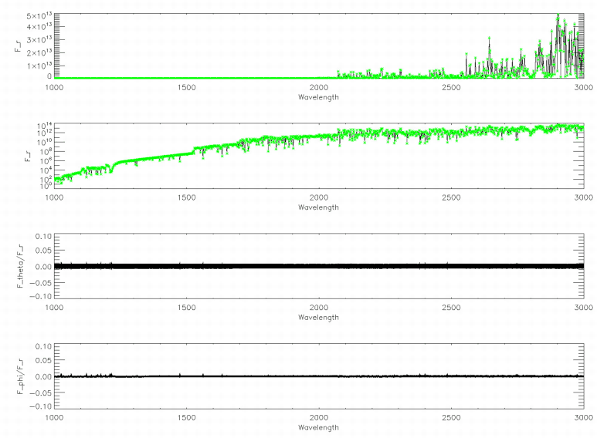Click the F_r label of log-scale plot
Screen dimensions: 597x438
click(x=19, y=156)
